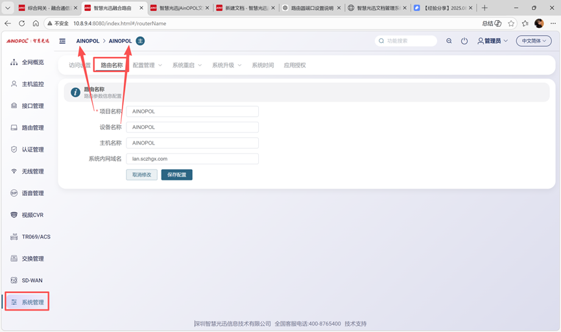Go to 无线管理 in the sidebar
The image size is (561, 332).
coord(32,172)
